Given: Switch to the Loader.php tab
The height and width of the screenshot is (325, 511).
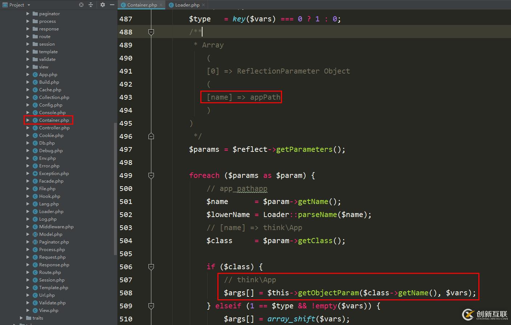Looking at the screenshot, I should coord(186,5).
